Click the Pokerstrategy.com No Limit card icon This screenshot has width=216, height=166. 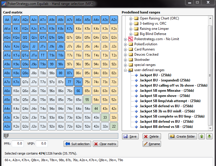click(x=130, y=39)
